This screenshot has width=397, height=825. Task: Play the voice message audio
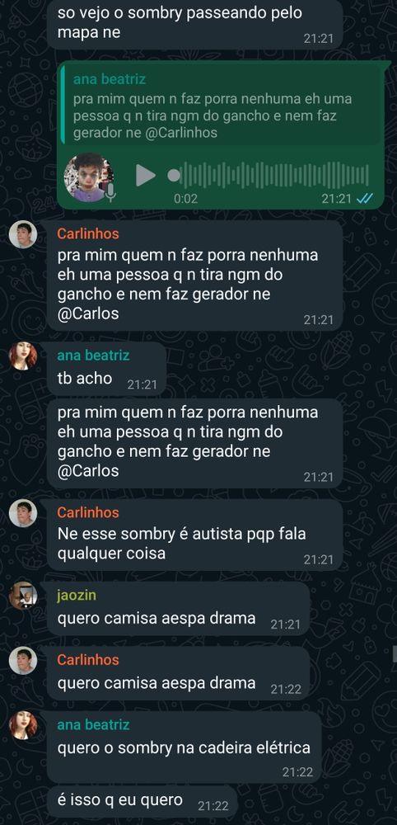click(146, 175)
